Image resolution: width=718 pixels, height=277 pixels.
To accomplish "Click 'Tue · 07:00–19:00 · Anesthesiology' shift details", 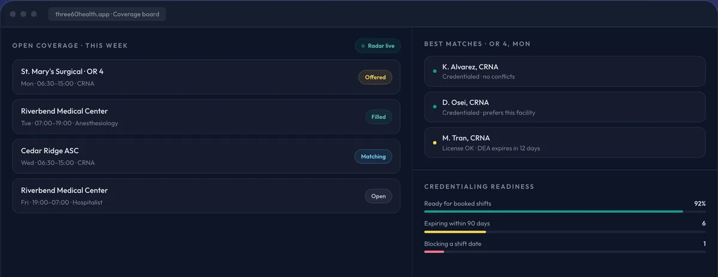I will tap(69, 123).
